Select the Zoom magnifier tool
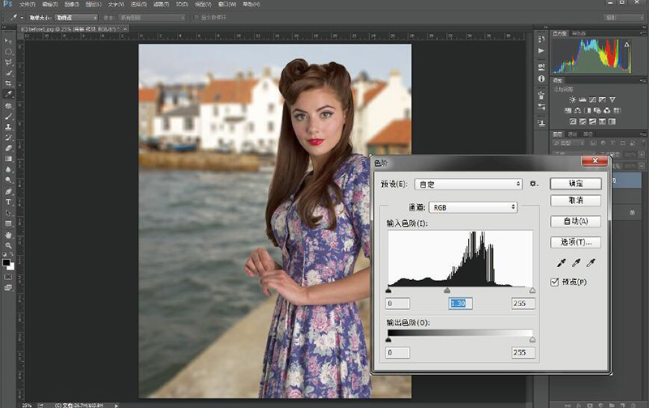Image resolution: width=649 pixels, height=408 pixels. tap(8, 245)
